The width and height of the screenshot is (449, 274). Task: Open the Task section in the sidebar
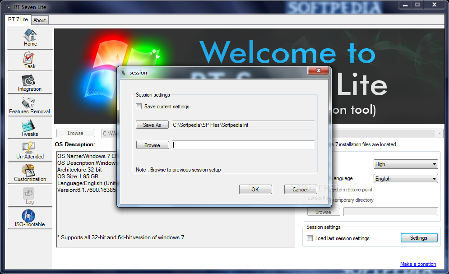(30, 60)
